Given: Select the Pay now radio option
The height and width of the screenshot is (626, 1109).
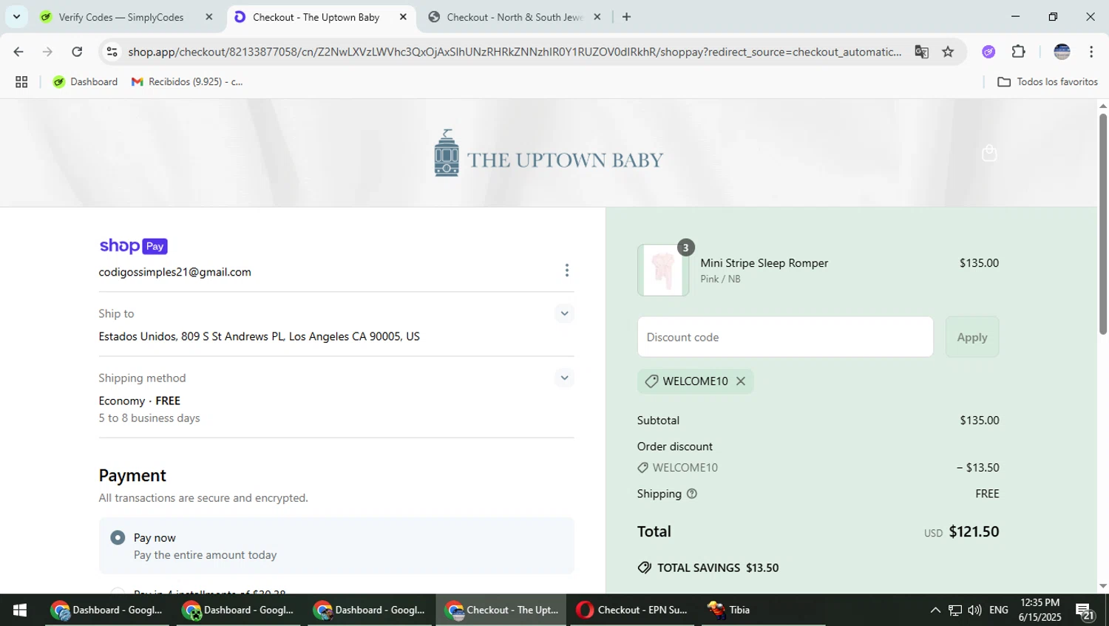Looking at the screenshot, I should (118, 537).
